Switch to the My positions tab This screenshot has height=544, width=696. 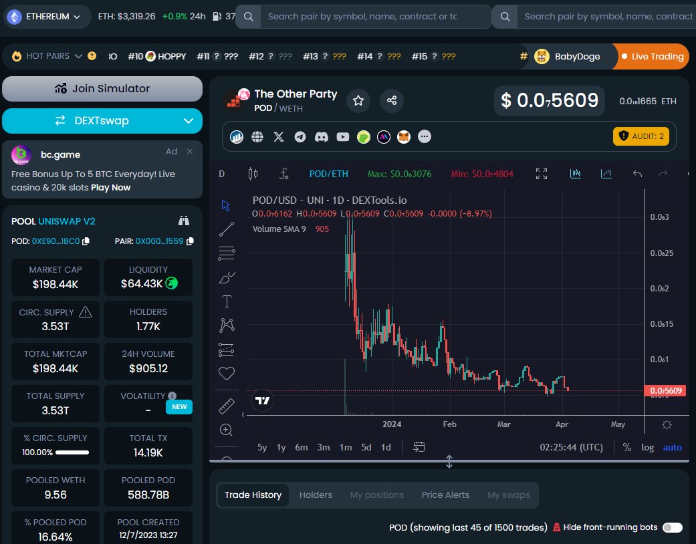(377, 495)
